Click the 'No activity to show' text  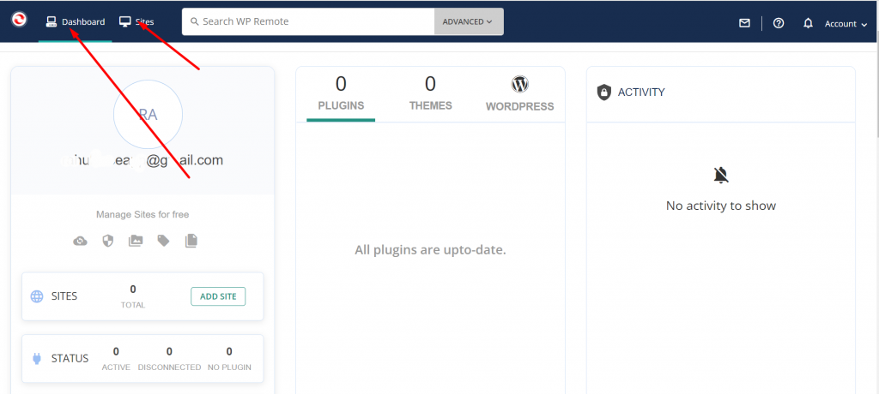[x=721, y=206]
